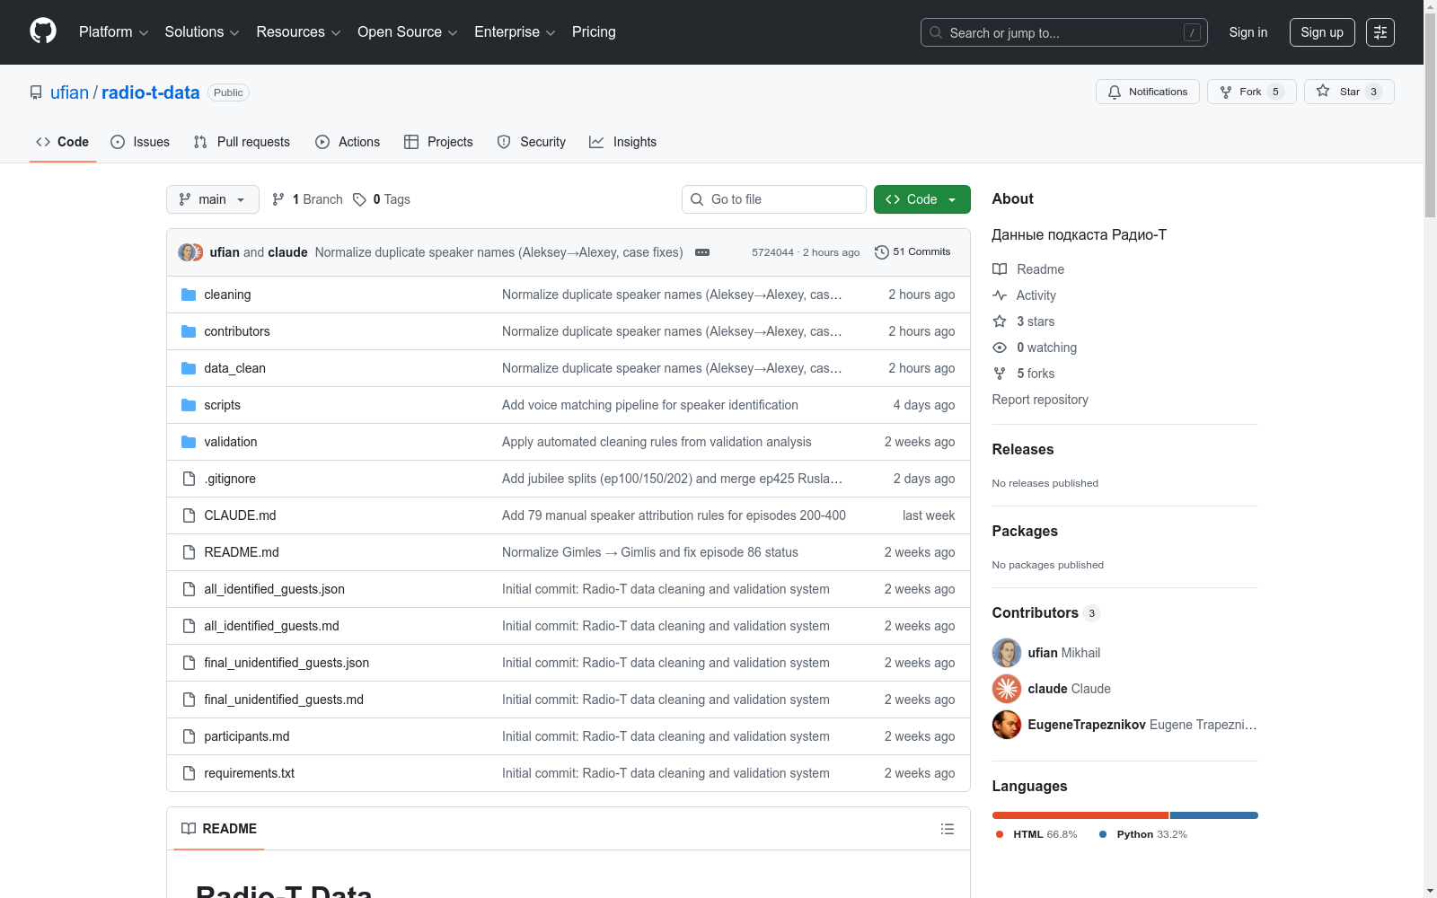
Task: Click the HTML language link
Action: [1036, 834]
